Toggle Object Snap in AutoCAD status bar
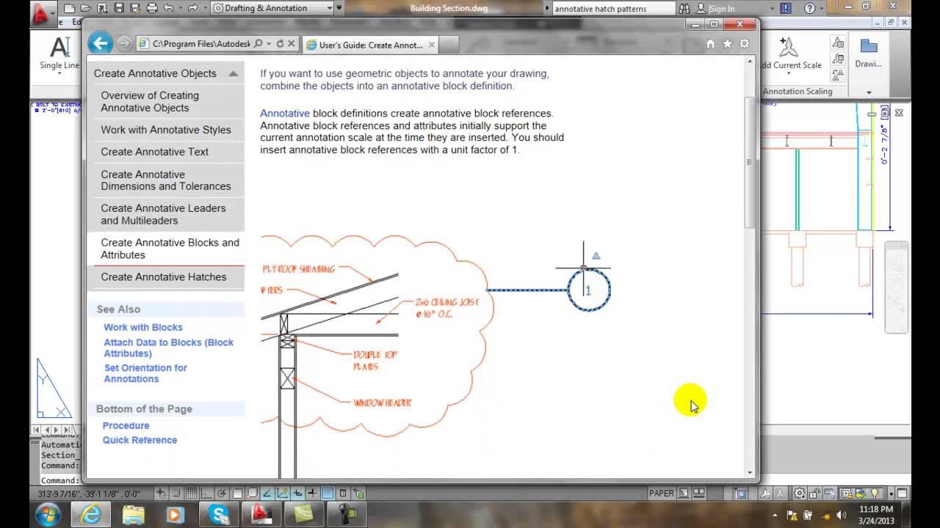Screen dimensions: 940x528 pyautogui.click(x=236, y=494)
